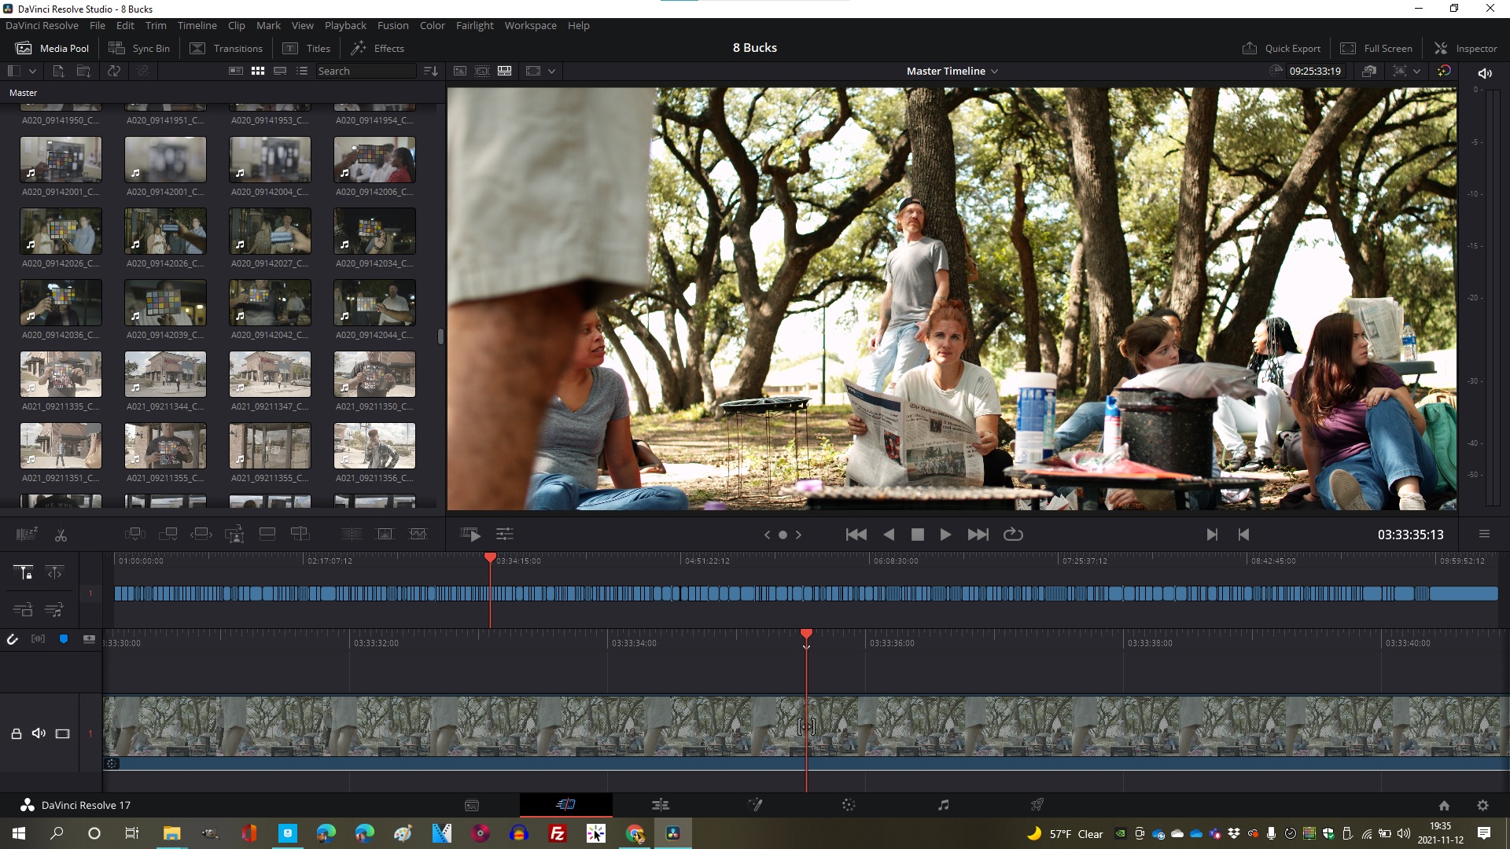Open the Transitions panel
The height and width of the screenshot is (849, 1510).
(226, 48)
